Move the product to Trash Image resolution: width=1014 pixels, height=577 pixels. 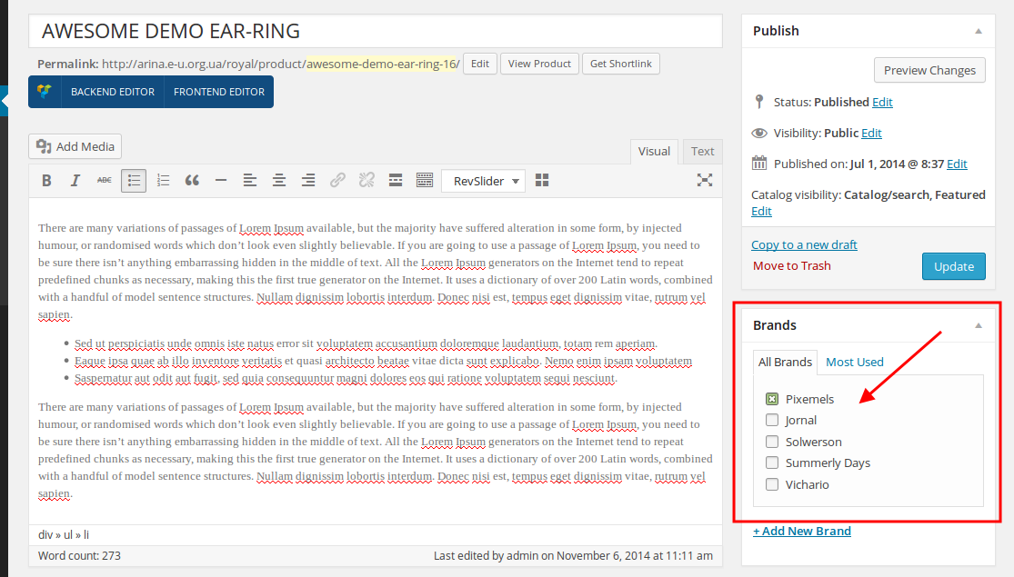coord(791,265)
